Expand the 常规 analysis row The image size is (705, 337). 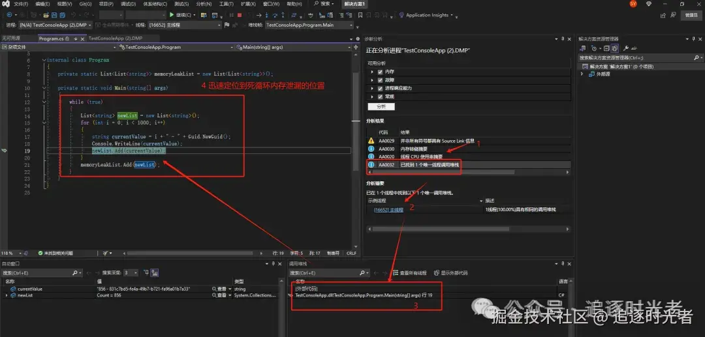pyautogui.click(x=372, y=96)
